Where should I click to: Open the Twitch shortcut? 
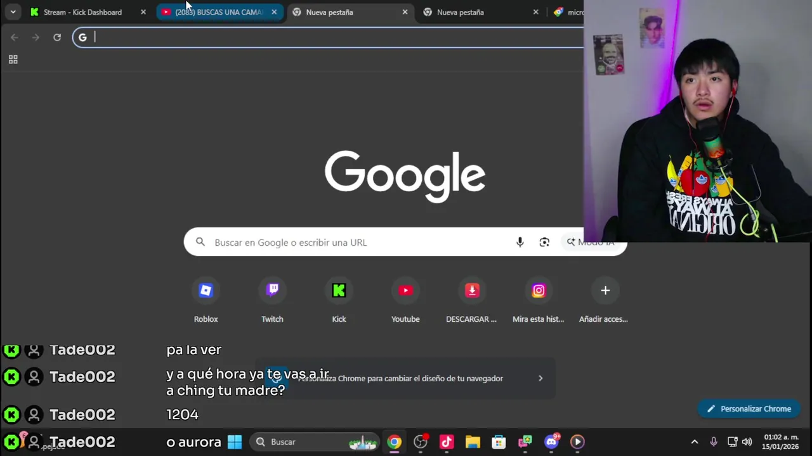click(x=272, y=300)
